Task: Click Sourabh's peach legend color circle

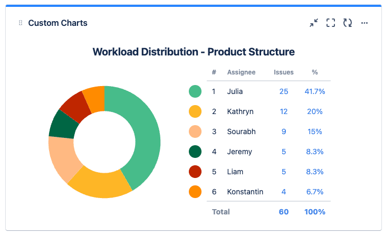Action: [x=195, y=131]
